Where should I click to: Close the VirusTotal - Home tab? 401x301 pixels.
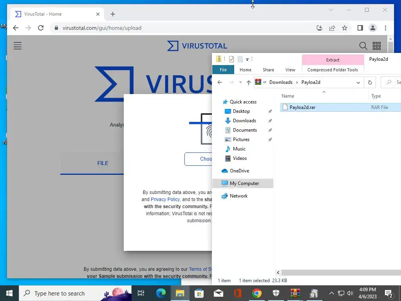98,14
